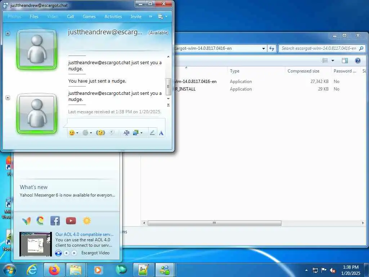Open the Call menu in chat
The width and height of the screenshot is (369, 277).
[70, 17]
